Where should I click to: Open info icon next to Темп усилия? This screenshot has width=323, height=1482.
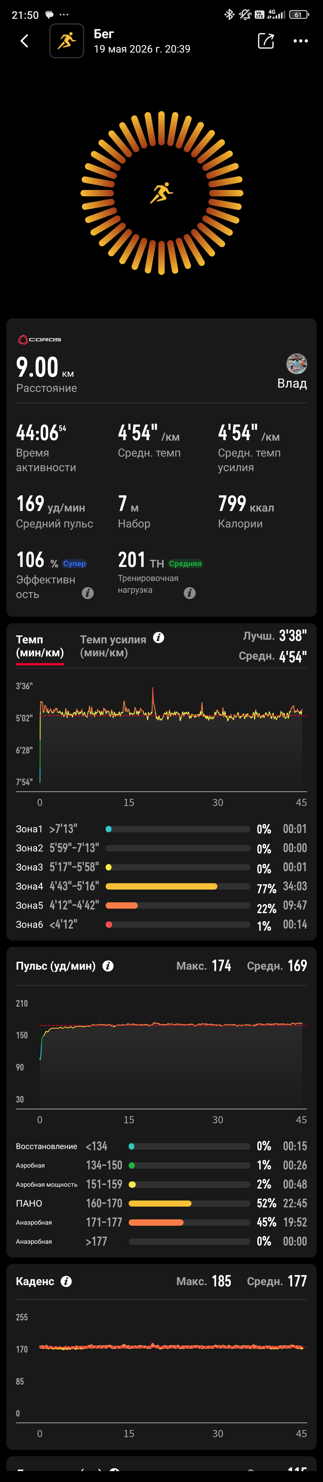click(x=159, y=638)
